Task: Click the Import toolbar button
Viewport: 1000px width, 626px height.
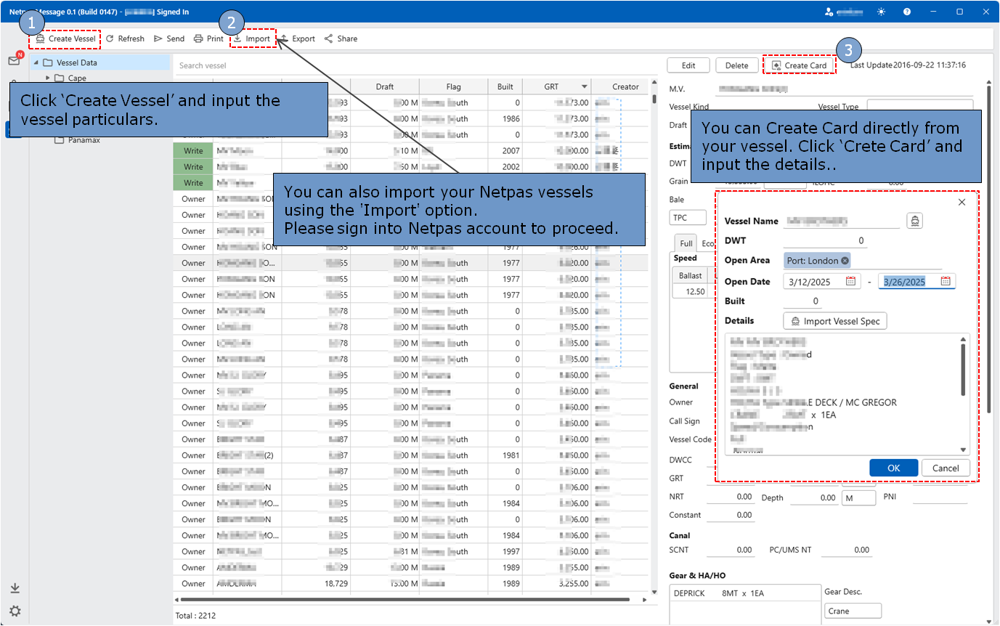Action: [252, 38]
